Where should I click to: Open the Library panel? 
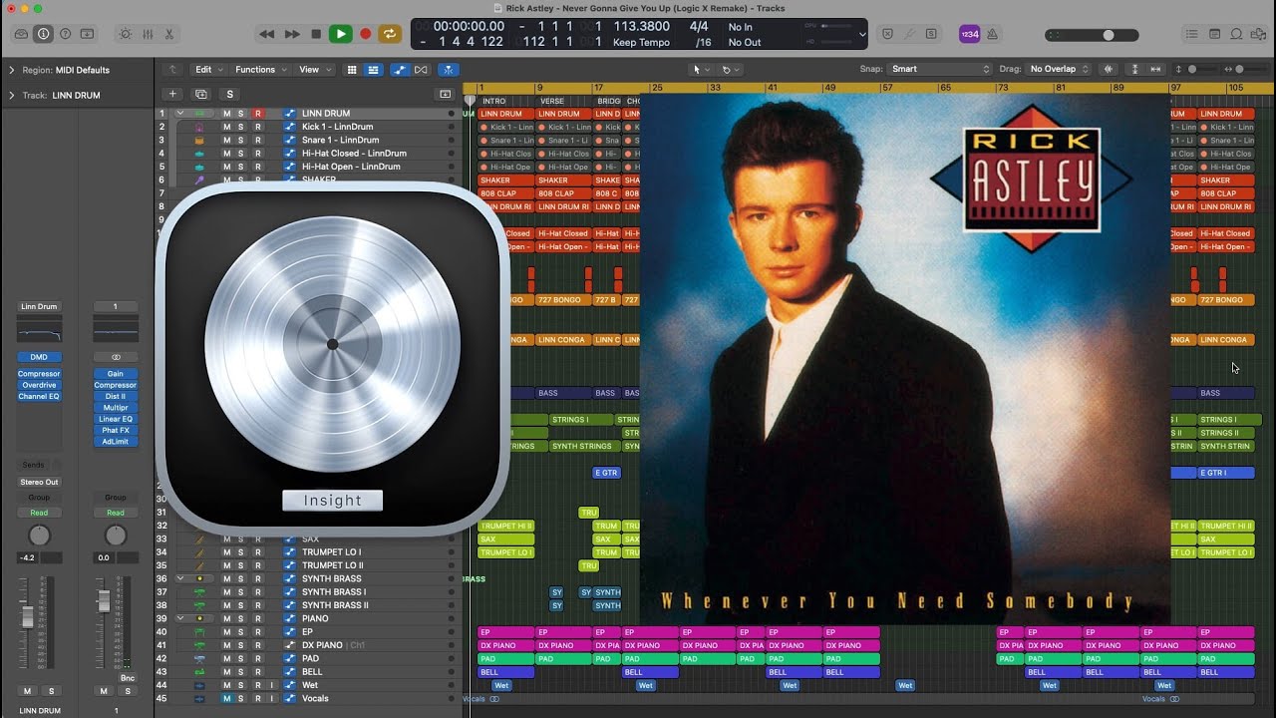(x=22, y=34)
